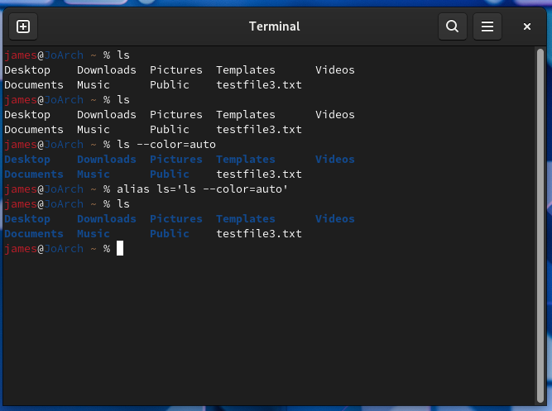Click blue Downloads in the last listing
552x411 pixels.
coord(106,219)
